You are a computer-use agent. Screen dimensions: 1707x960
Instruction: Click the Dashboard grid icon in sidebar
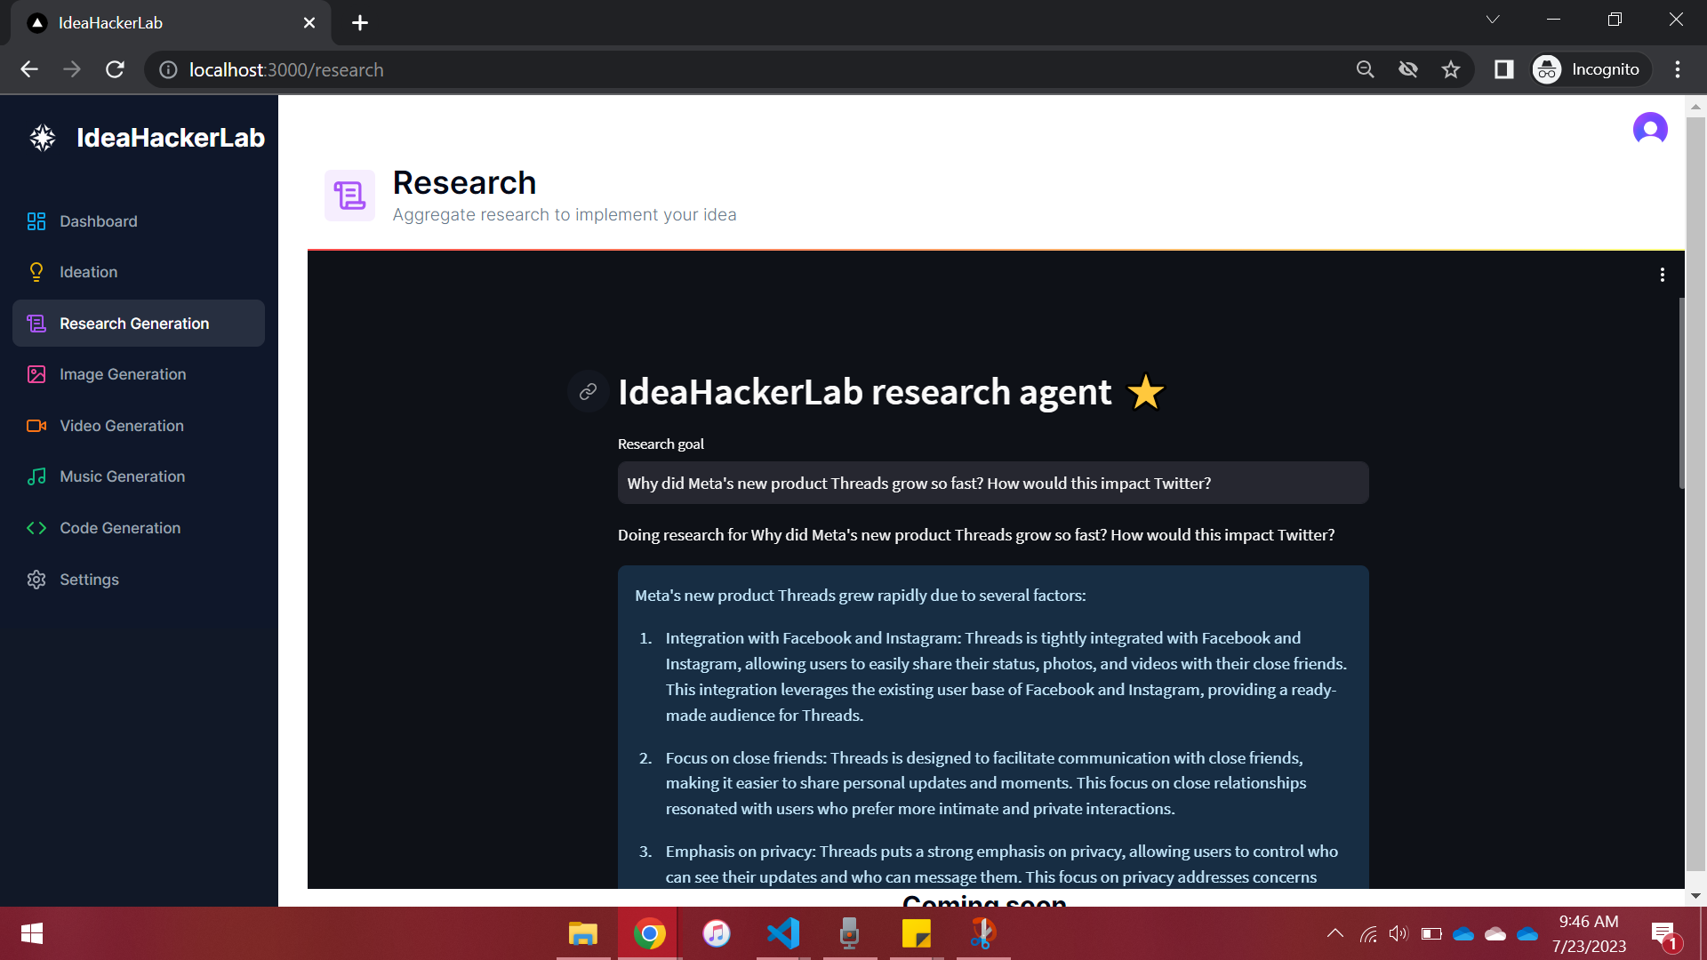tap(36, 221)
